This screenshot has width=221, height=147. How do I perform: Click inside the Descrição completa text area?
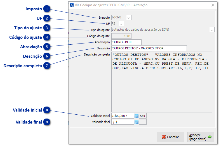coord(161,82)
